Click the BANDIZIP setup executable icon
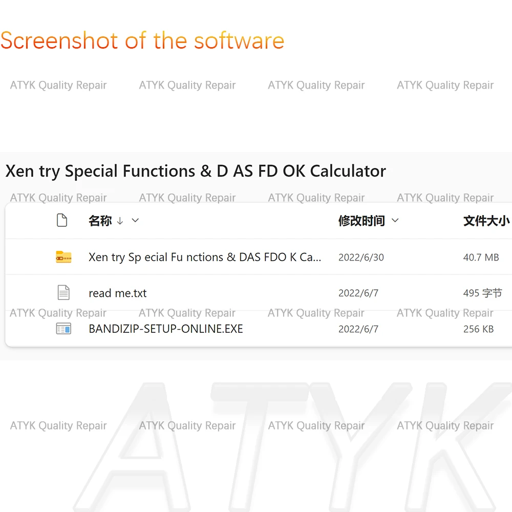The height and width of the screenshot is (512, 512). [x=63, y=329]
